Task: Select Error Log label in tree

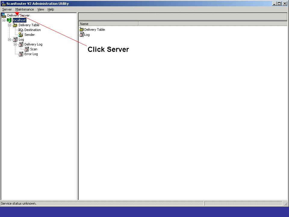Action: [31, 54]
